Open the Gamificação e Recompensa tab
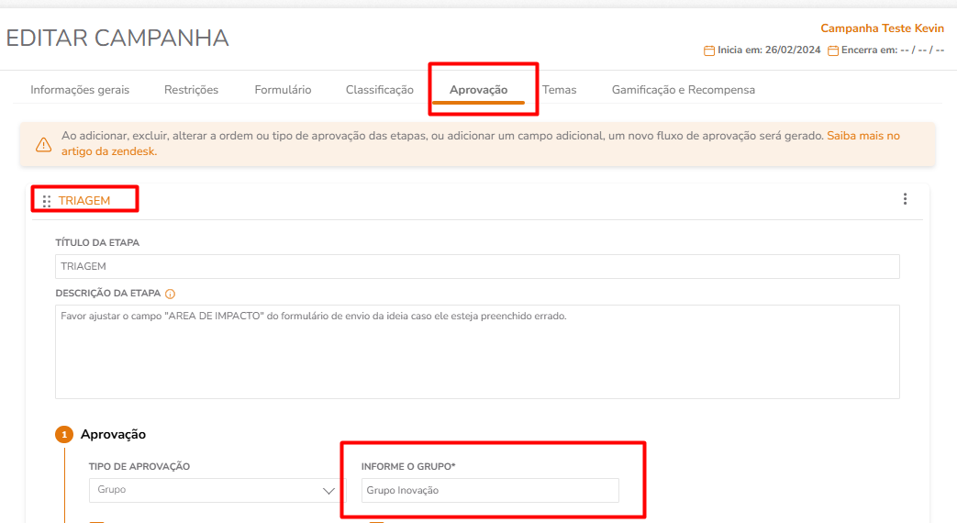This screenshot has height=523, width=957. (684, 90)
